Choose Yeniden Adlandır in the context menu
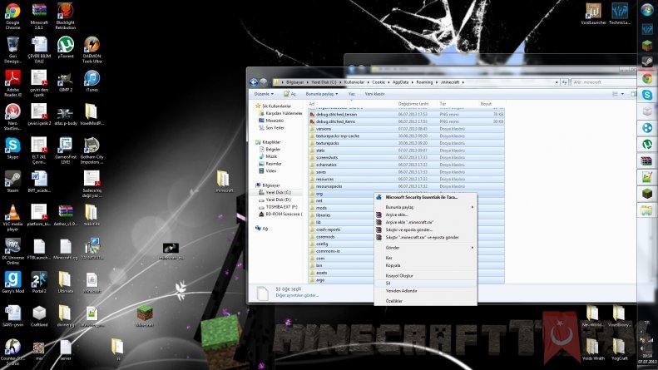 click(x=426, y=291)
